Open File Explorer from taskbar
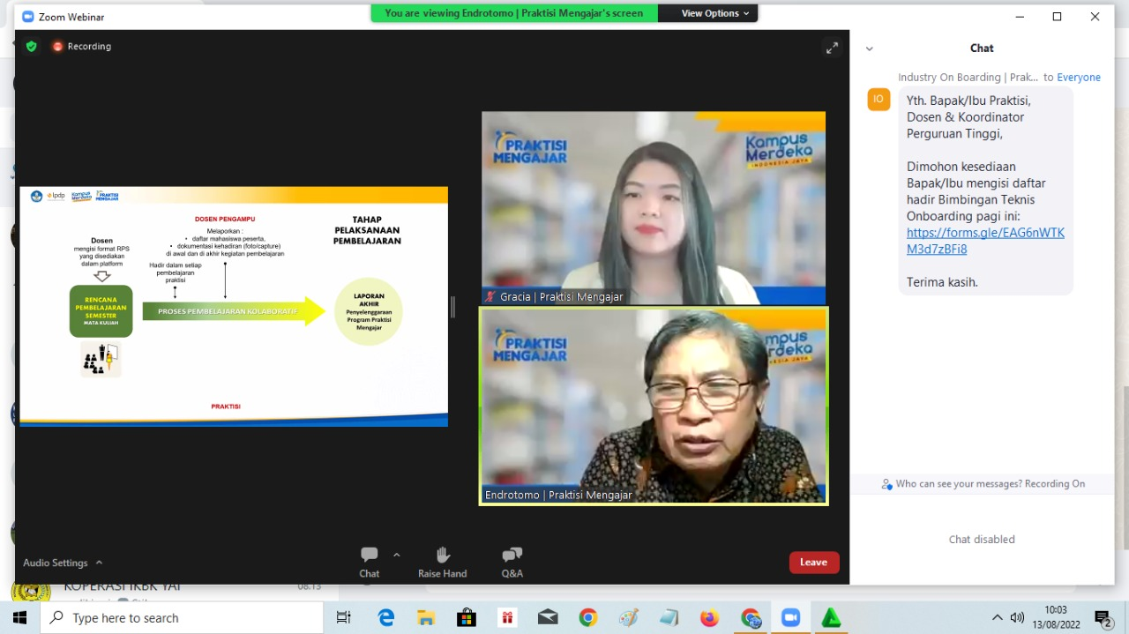Image resolution: width=1129 pixels, height=634 pixels. coord(426,618)
